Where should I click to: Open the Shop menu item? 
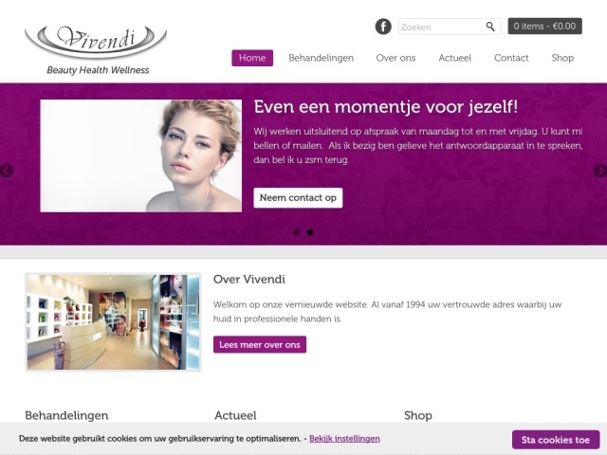[x=562, y=58]
